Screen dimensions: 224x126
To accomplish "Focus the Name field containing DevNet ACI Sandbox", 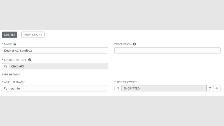I will pyautogui.click(x=55, y=50).
